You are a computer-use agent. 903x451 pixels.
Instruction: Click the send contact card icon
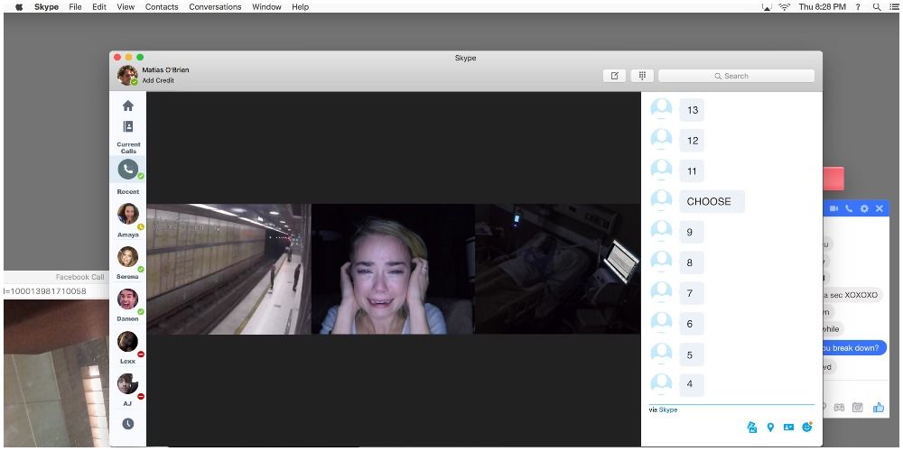788,427
